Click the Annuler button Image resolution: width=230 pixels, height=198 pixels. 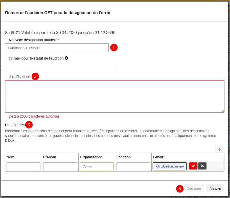[x=215, y=188]
